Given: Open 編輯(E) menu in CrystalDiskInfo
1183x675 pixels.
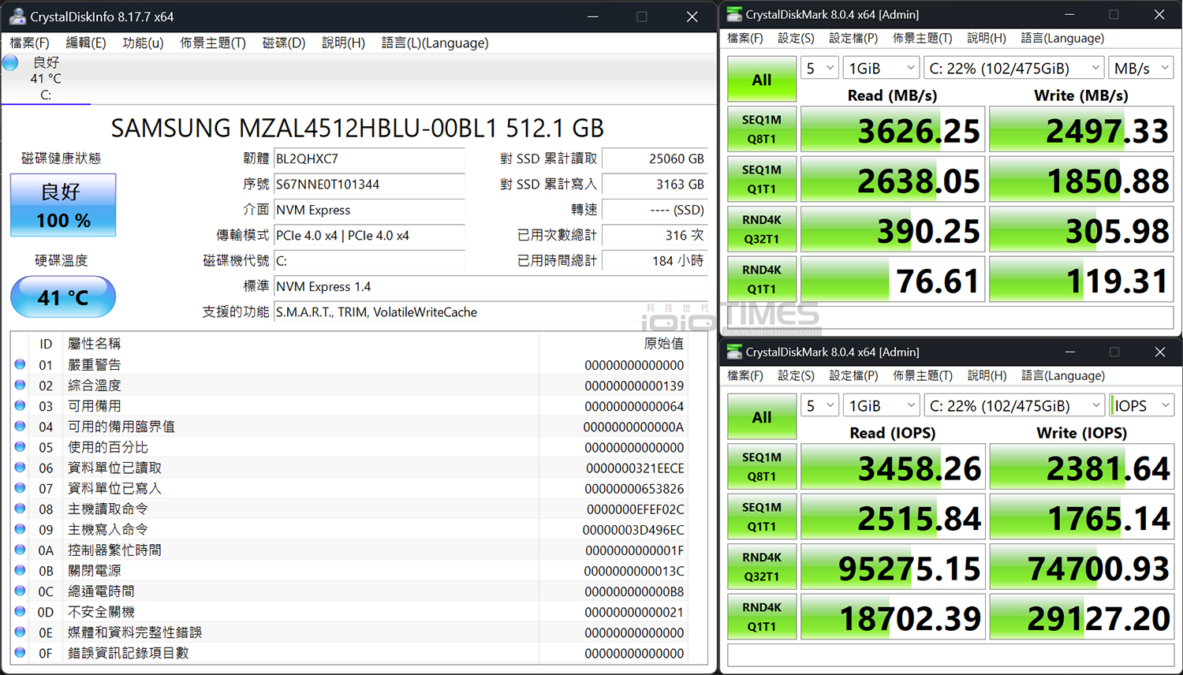Looking at the screenshot, I should point(86,43).
